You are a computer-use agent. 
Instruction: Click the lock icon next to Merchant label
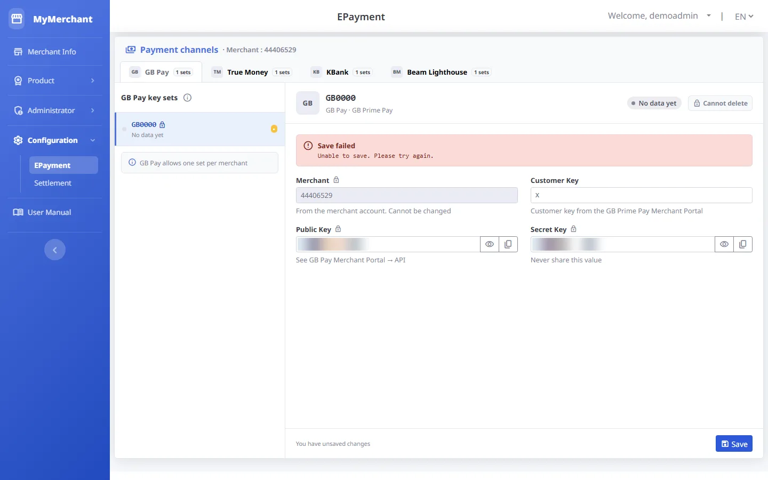pyautogui.click(x=336, y=180)
